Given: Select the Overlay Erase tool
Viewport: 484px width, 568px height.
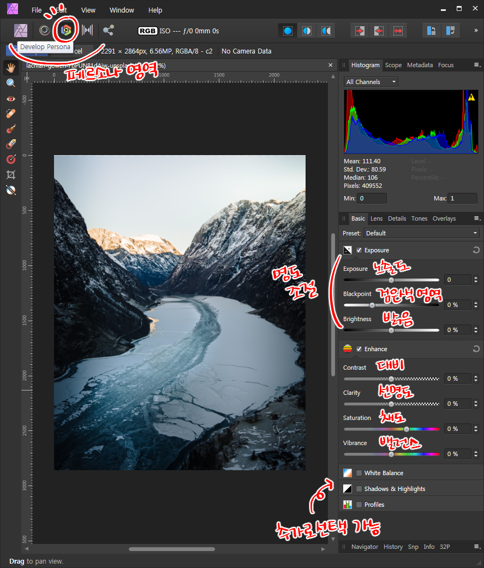Looking at the screenshot, I should [11, 144].
